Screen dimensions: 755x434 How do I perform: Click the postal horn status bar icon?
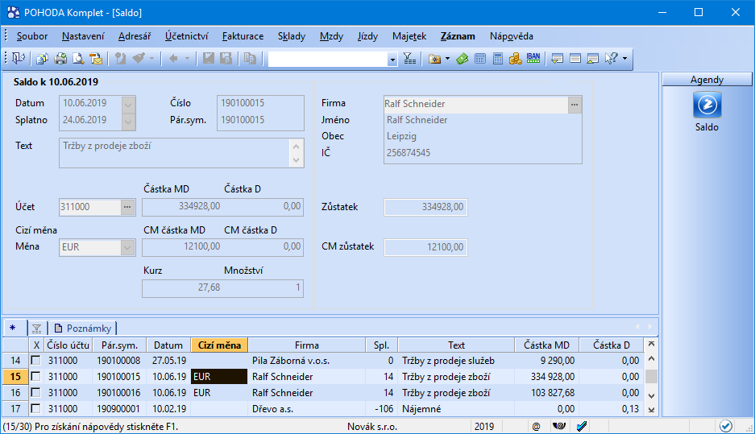click(559, 426)
